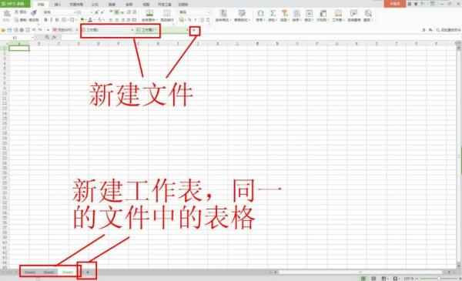Click the Paste icon
Image resolution: width=462 pixels, height=281 pixels.
point(6,13)
